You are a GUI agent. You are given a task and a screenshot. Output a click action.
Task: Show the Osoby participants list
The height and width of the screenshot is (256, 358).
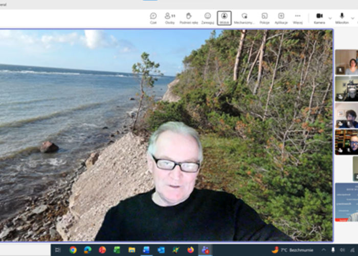point(170,18)
